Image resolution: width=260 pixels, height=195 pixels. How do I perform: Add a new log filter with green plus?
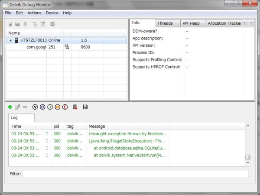click(x=10, y=107)
